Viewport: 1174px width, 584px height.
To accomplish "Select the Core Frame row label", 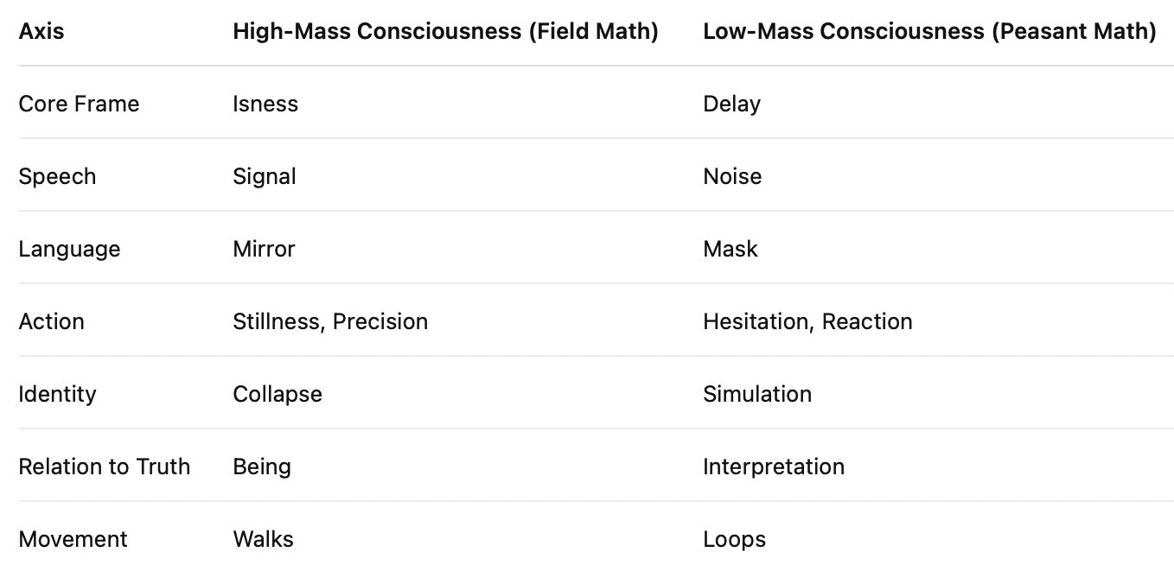I will (x=79, y=104).
